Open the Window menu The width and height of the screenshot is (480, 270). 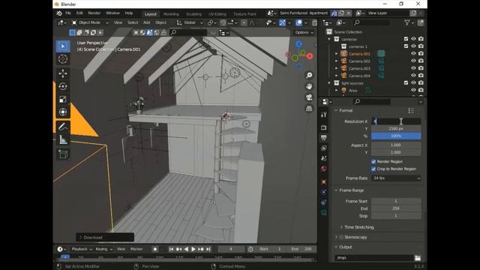click(112, 13)
